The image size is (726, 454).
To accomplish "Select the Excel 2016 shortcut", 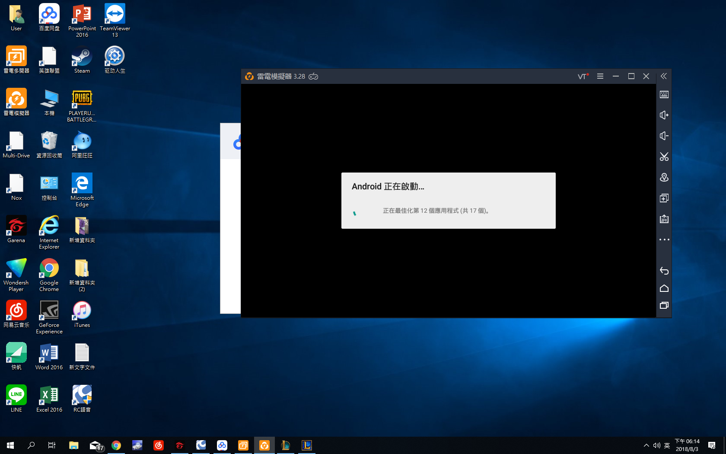I will pyautogui.click(x=49, y=399).
